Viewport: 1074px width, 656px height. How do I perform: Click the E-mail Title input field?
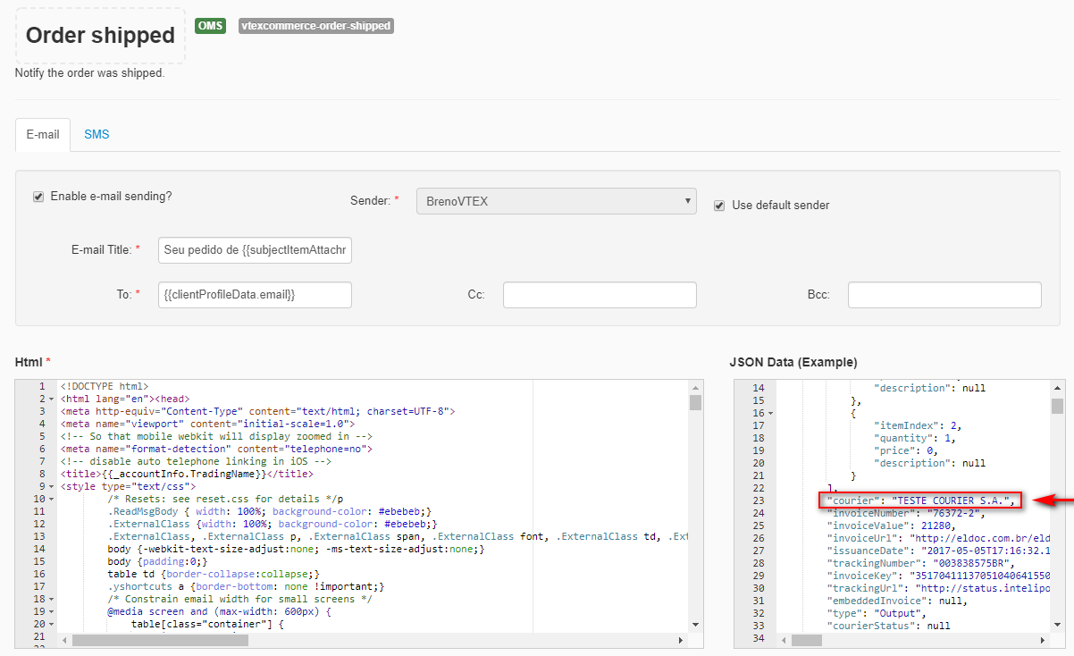(x=255, y=250)
